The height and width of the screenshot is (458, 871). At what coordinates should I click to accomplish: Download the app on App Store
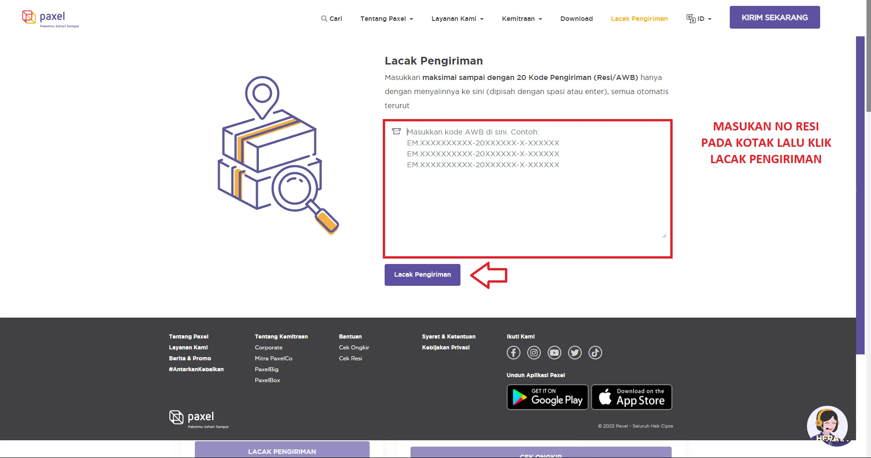coord(632,397)
